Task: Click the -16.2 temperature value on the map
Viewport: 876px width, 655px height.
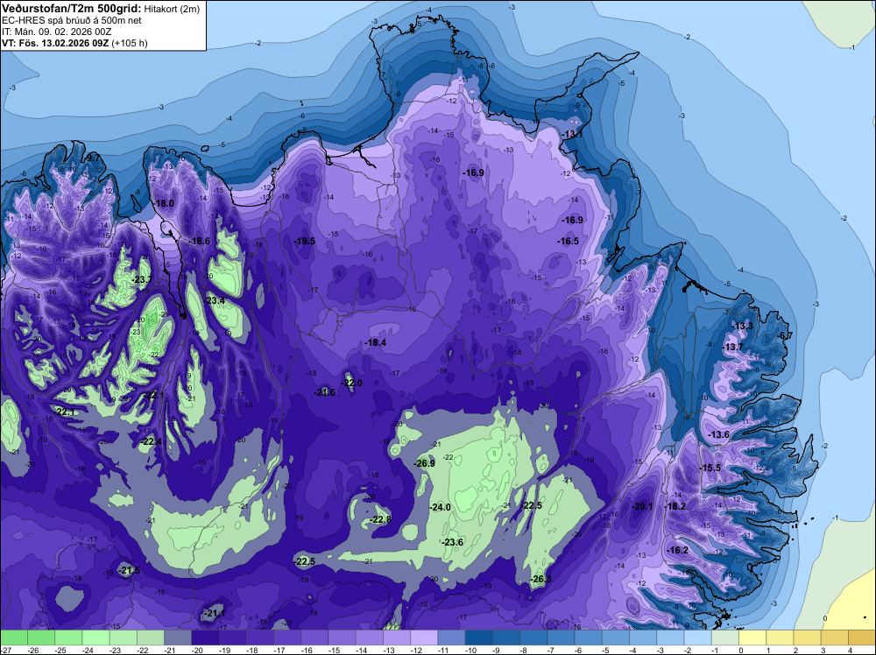Action: 677,550
